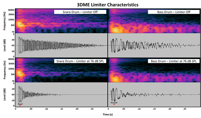Image resolution: width=201 pixels, height=118 pixels.
Task: Click the .05 time tick under bass drum plots
Action: 123,109
